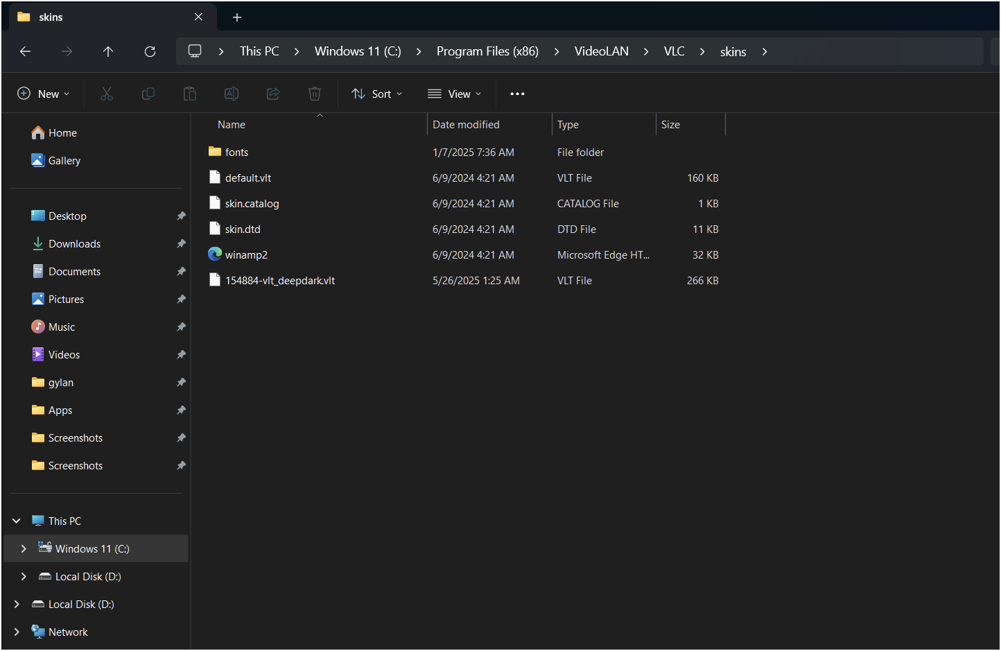Image resolution: width=1001 pixels, height=651 pixels.
Task: Select the skin.catalog file name
Action: (x=252, y=203)
